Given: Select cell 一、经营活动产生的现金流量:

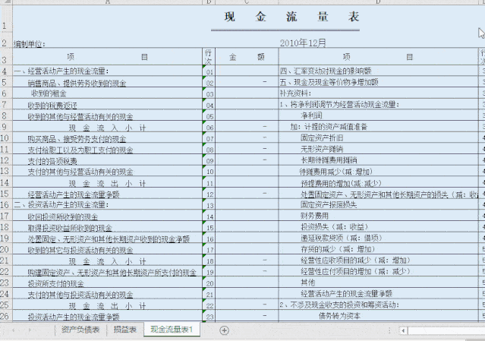Looking at the screenshot, I should click(107, 71).
